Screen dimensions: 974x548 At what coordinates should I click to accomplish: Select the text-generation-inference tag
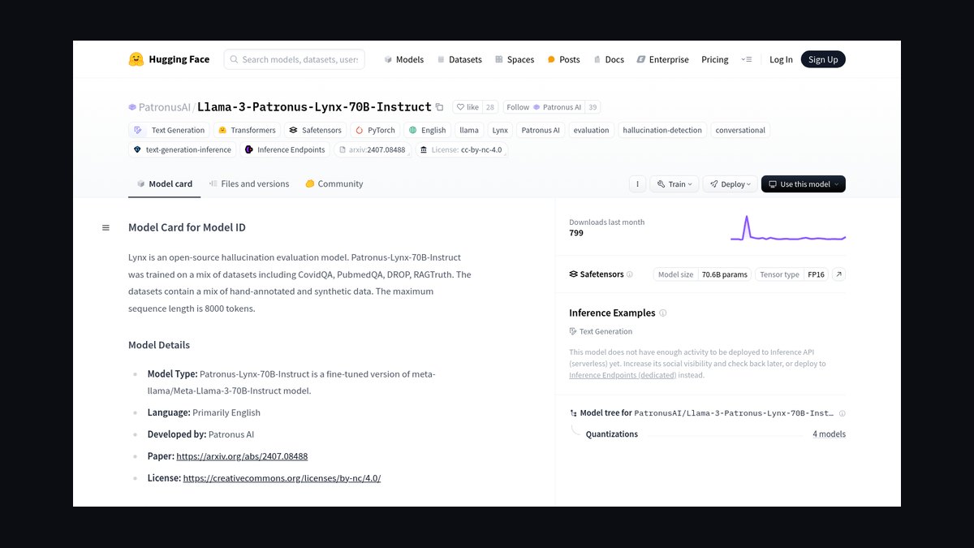click(182, 149)
